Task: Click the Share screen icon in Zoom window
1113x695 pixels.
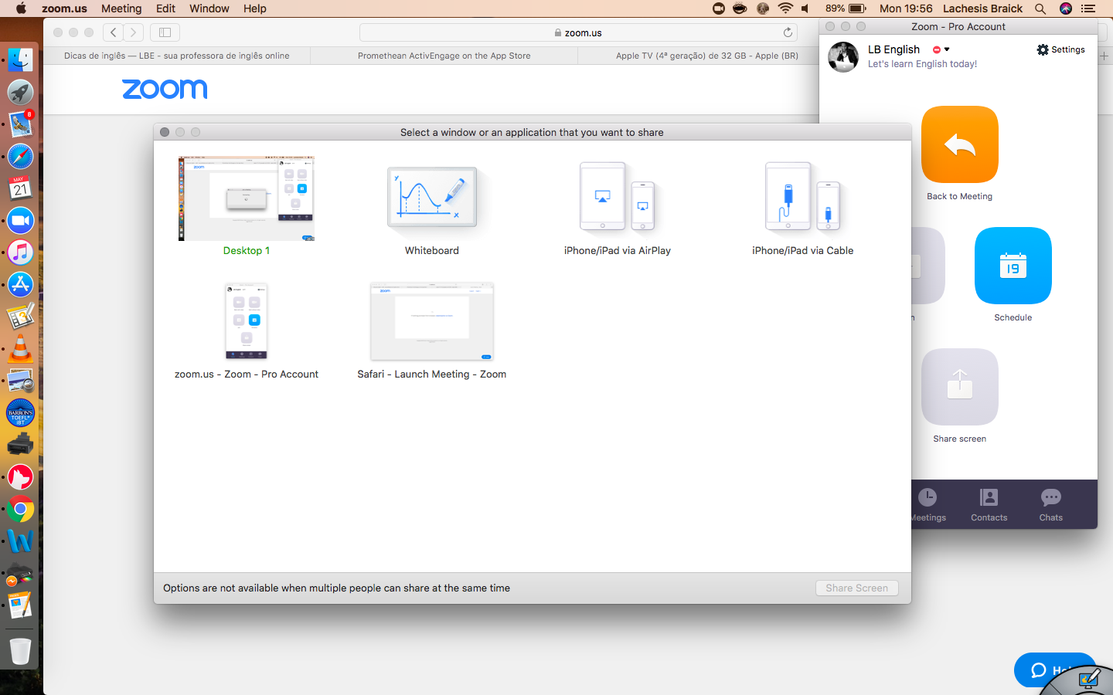Action: tap(960, 387)
